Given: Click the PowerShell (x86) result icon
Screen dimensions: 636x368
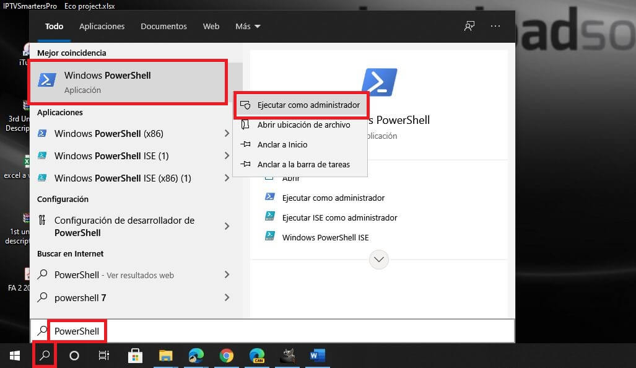Looking at the screenshot, I should 42,133.
